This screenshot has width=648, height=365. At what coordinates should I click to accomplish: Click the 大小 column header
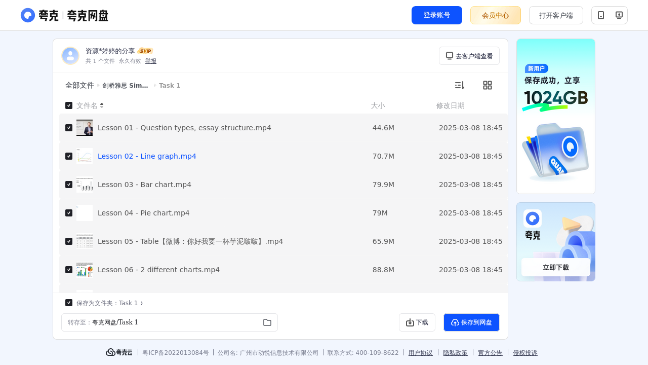(378, 105)
